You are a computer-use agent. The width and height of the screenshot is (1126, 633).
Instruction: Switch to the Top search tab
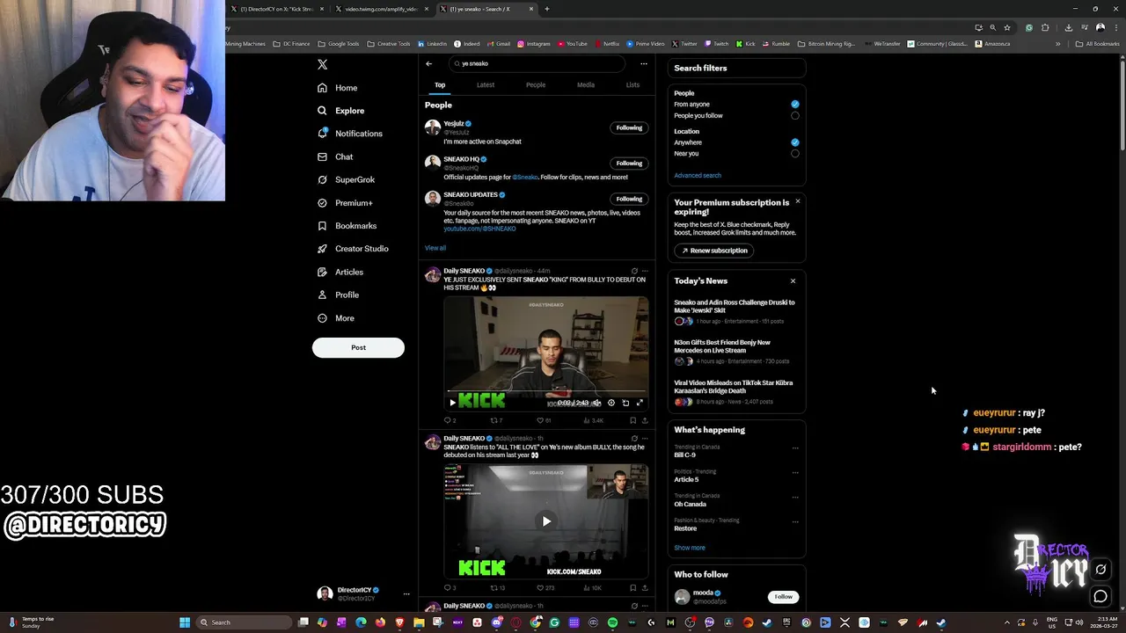440,85
